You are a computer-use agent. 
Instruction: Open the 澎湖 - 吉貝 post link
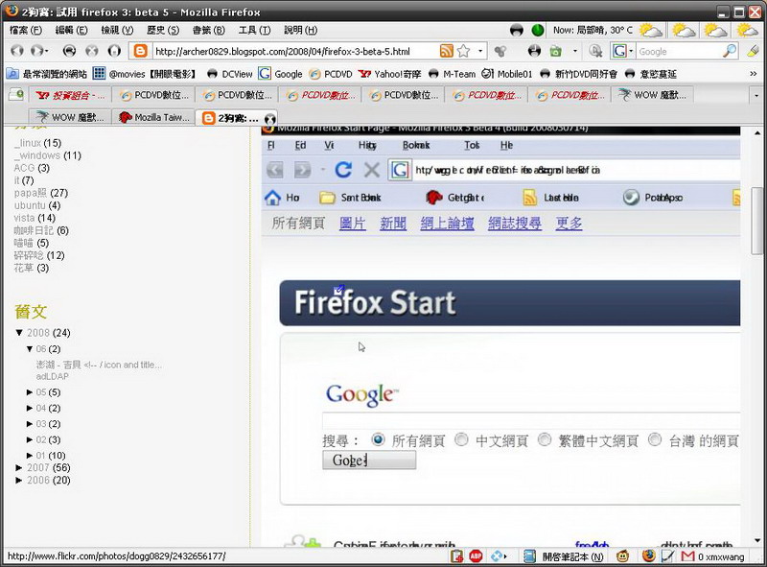[x=99, y=365]
